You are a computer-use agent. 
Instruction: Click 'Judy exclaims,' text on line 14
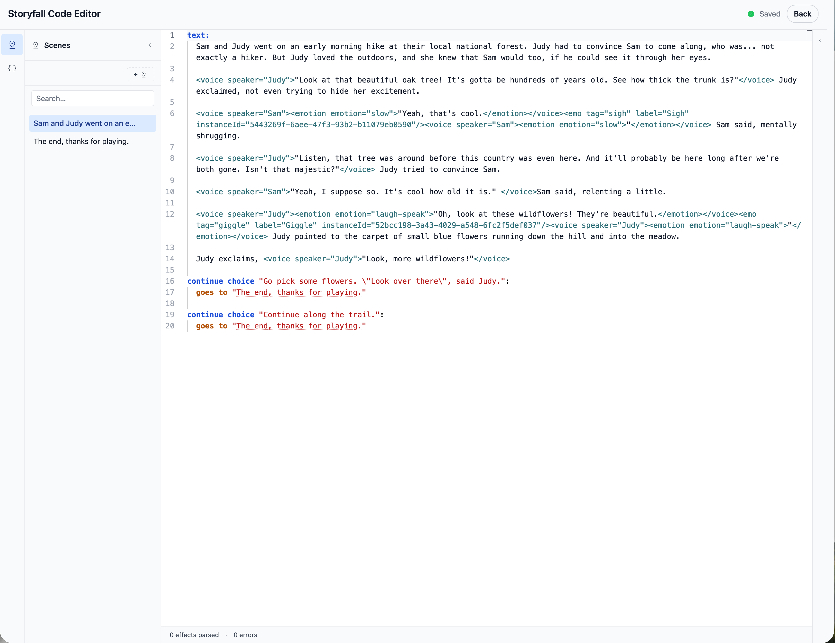227,259
